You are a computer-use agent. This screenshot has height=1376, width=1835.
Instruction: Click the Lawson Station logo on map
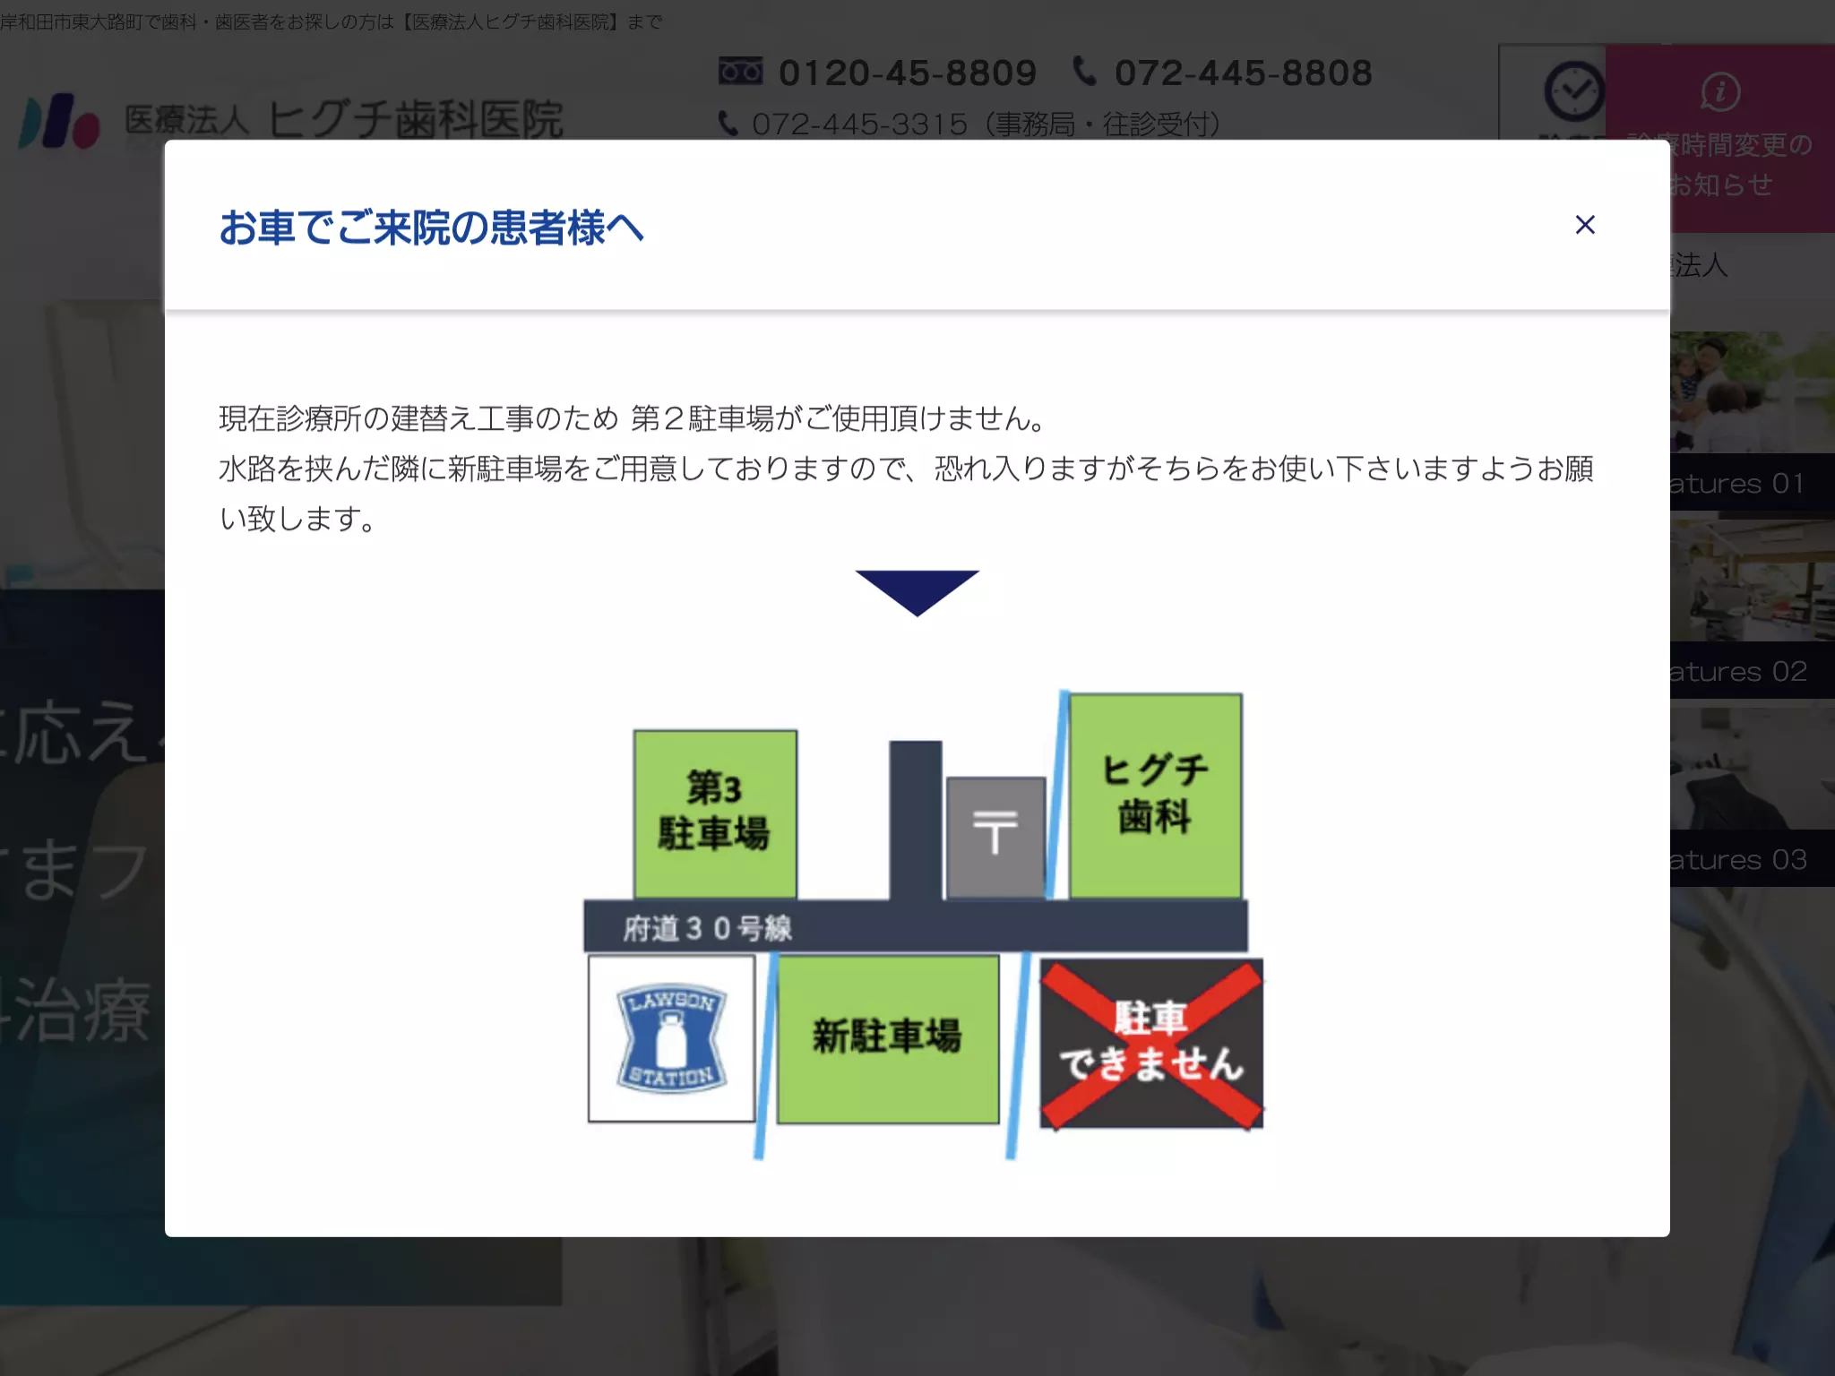671,1038
